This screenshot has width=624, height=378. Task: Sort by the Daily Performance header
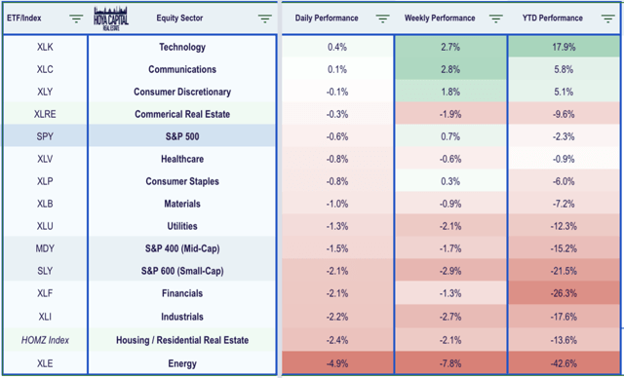(327, 19)
